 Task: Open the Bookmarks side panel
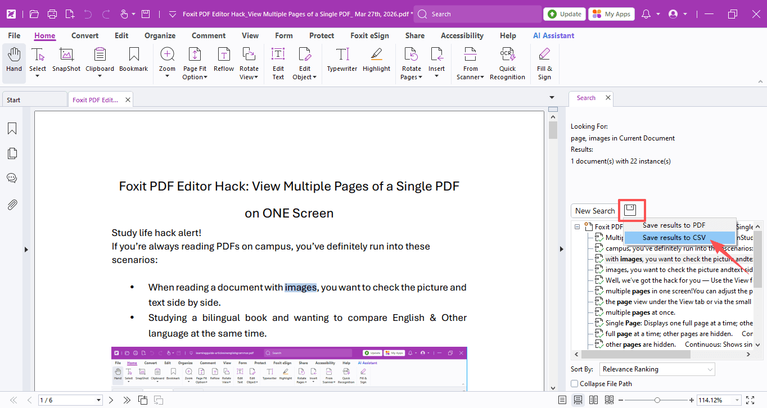12,129
